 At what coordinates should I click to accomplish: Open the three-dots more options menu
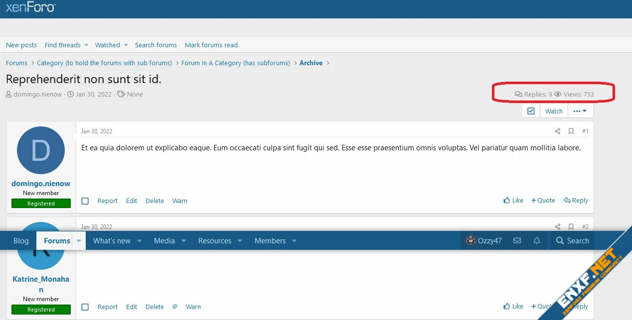click(580, 111)
